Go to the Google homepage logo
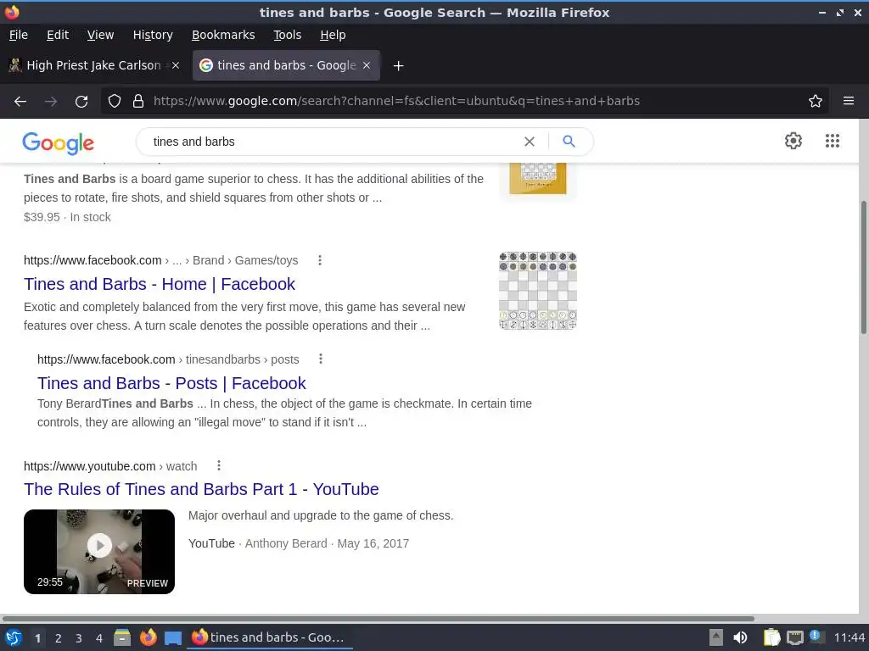The height and width of the screenshot is (651, 869). click(59, 142)
